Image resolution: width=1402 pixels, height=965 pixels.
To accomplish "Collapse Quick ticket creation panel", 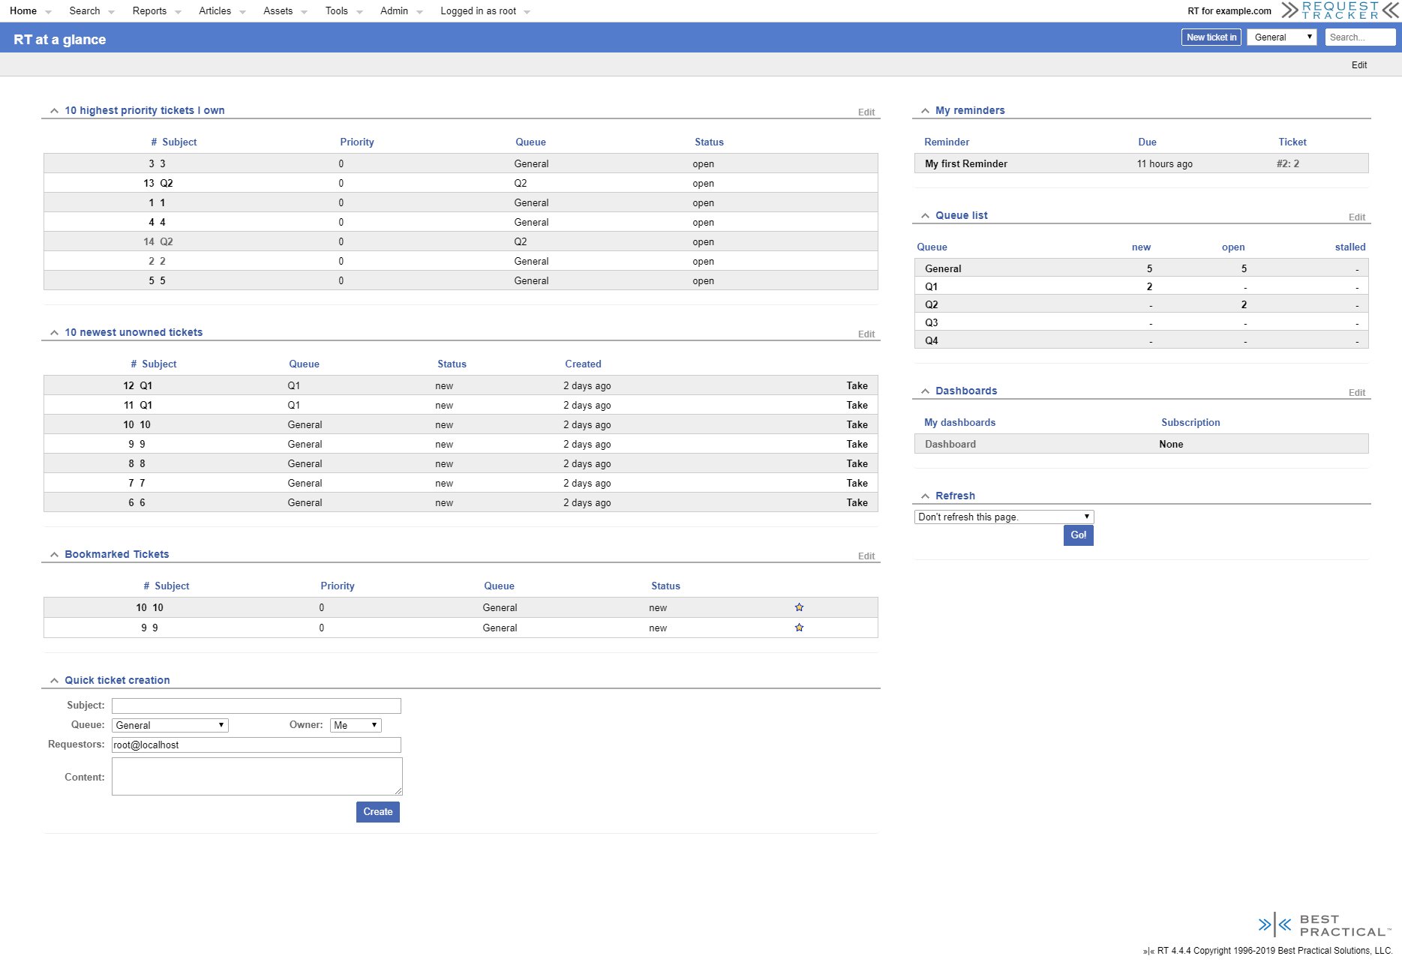I will (54, 681).
